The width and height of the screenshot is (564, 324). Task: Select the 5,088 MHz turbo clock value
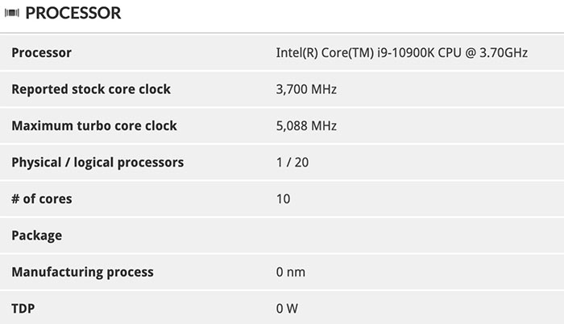click(x=306, y=126)
